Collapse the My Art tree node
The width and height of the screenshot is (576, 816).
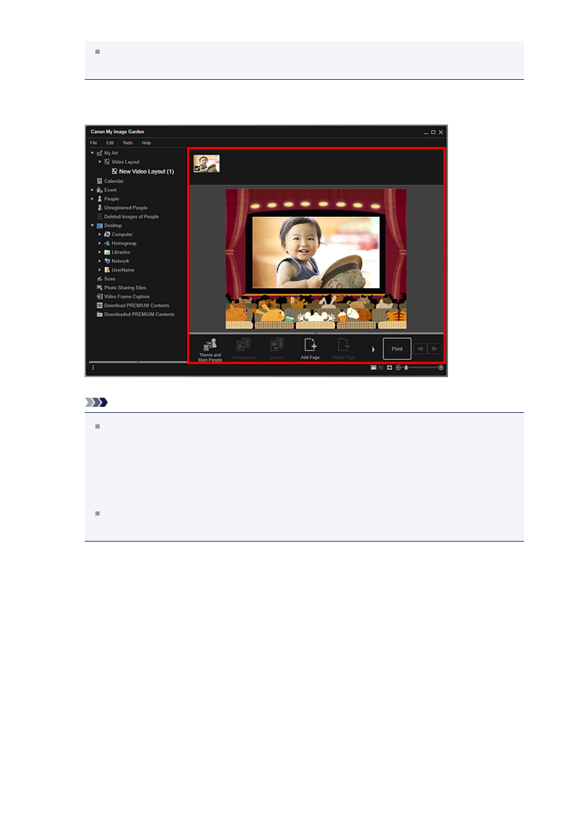92,153
